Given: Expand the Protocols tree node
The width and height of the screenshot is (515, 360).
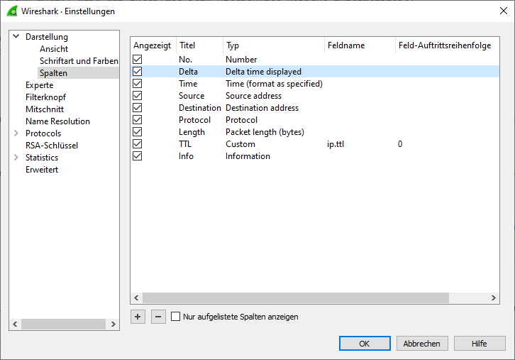Looking at the screenshot, I should pos(16,133).
